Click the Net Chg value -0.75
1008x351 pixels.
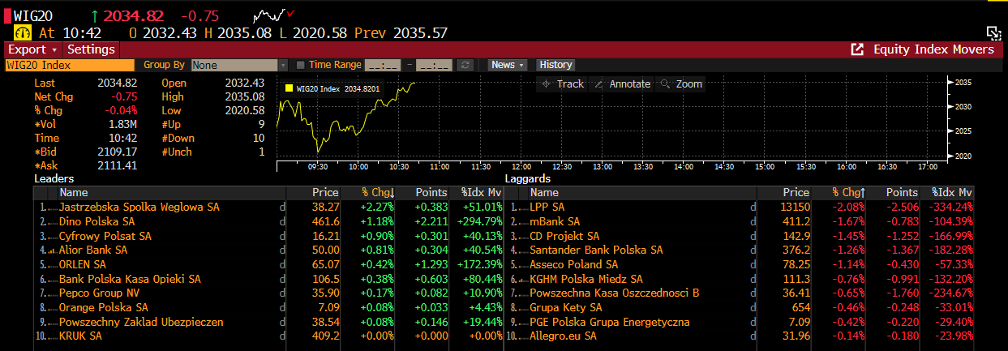pos(122,96)
